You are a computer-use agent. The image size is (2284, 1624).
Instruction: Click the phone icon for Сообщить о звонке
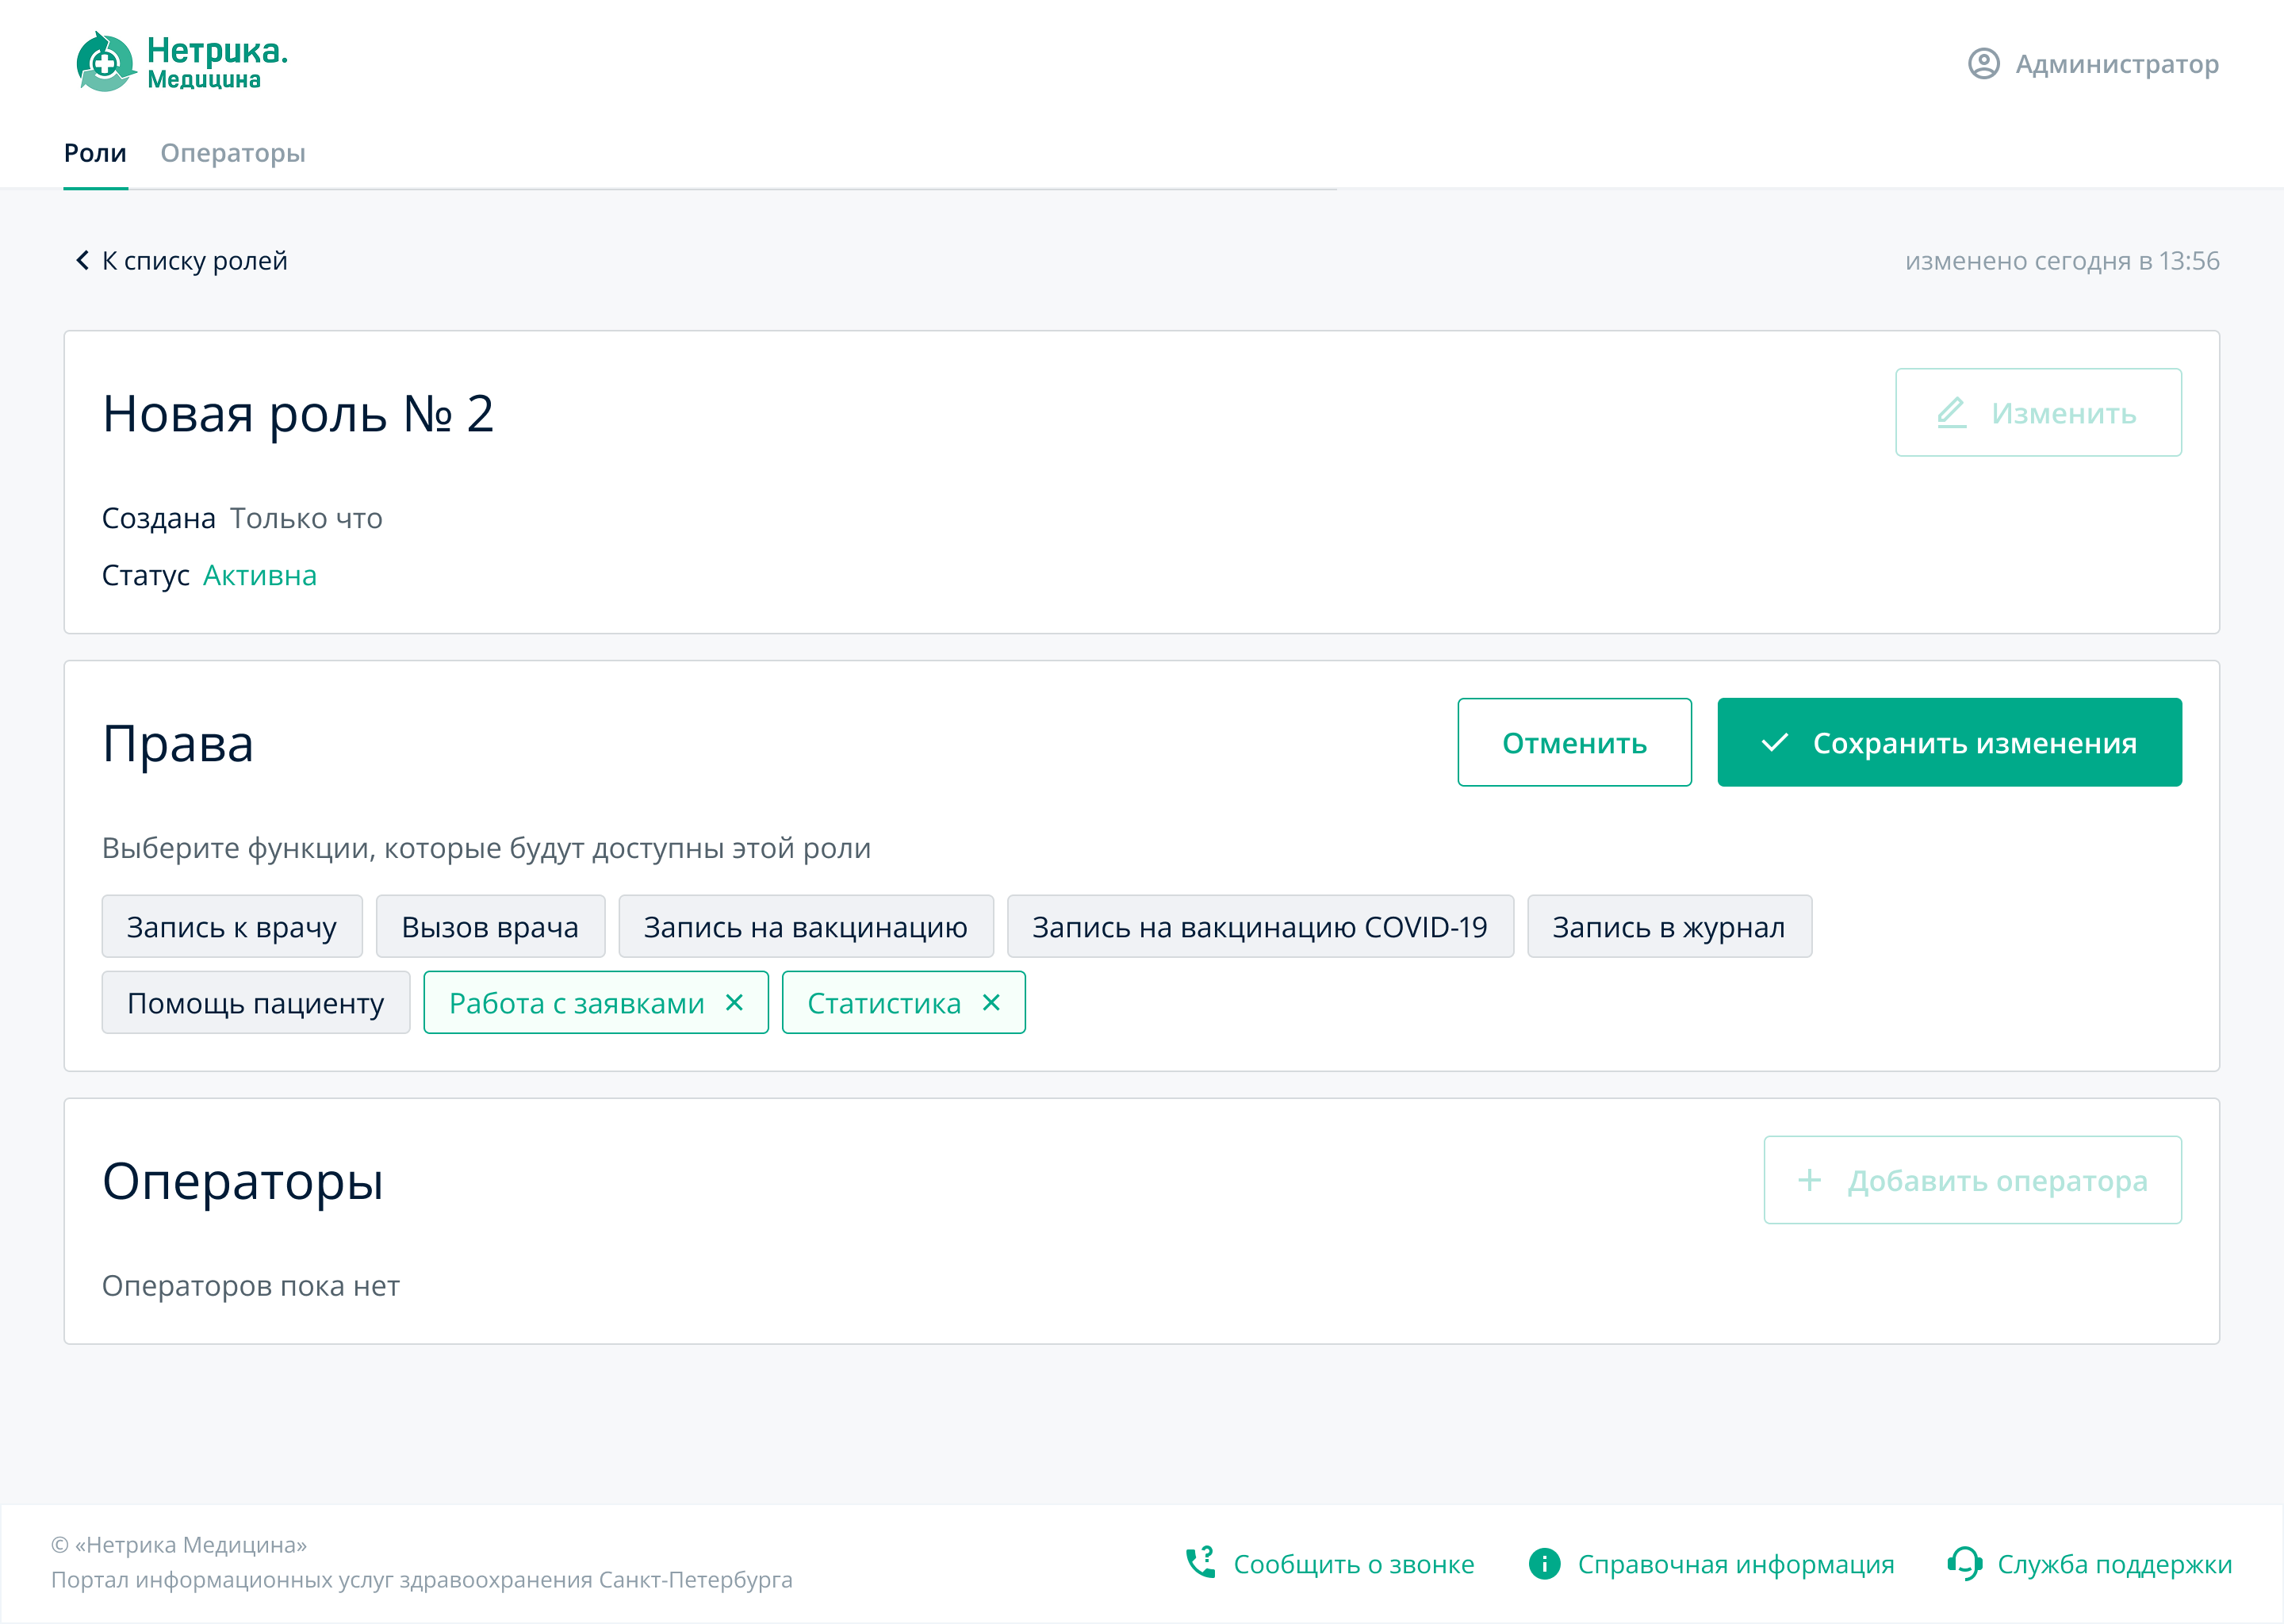(x=1200, y=1563)
